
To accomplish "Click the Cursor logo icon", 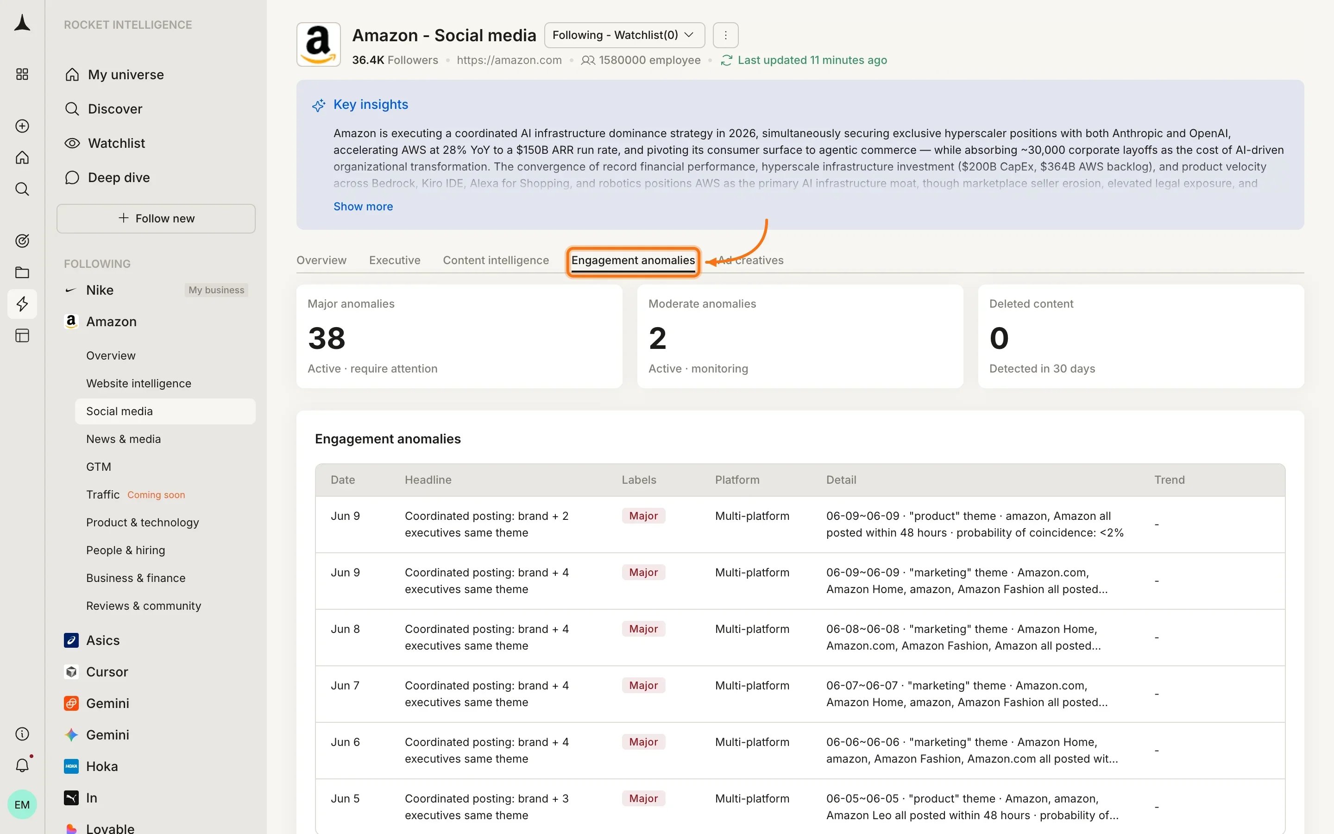I will point(71,671).
